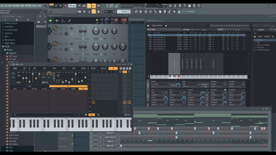276x155 pixels.
Task: Click the plugin picker plug icon
Action: point(165,12)
